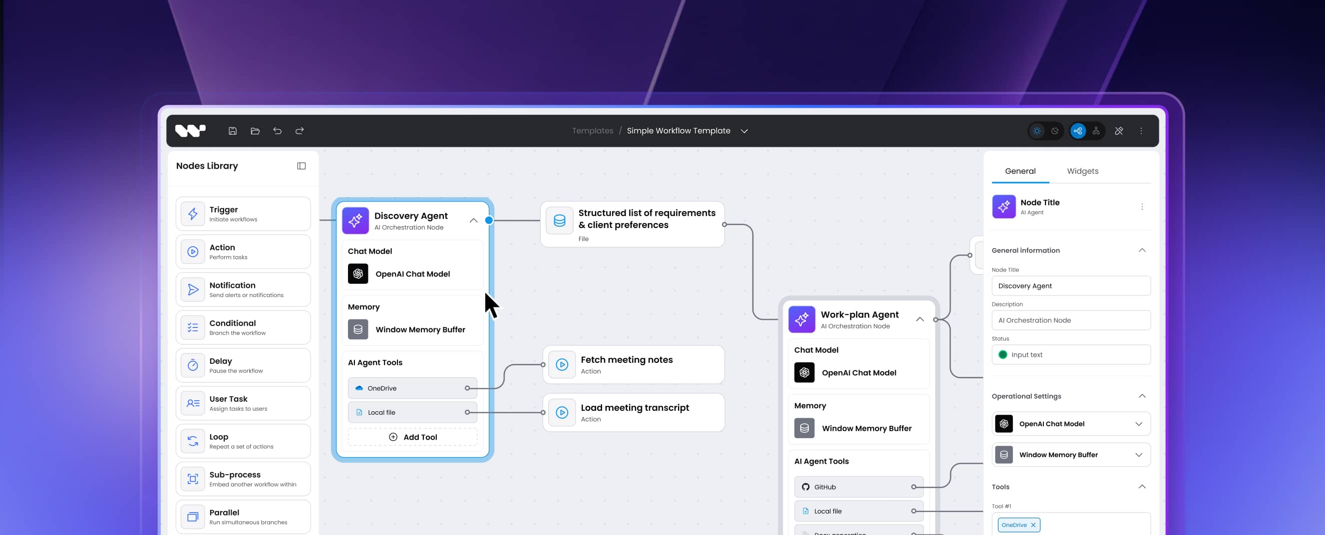Open the Simple Workflow Template dropdown
The width and height of the screenshot is (1325, 535).
[744, 131]
